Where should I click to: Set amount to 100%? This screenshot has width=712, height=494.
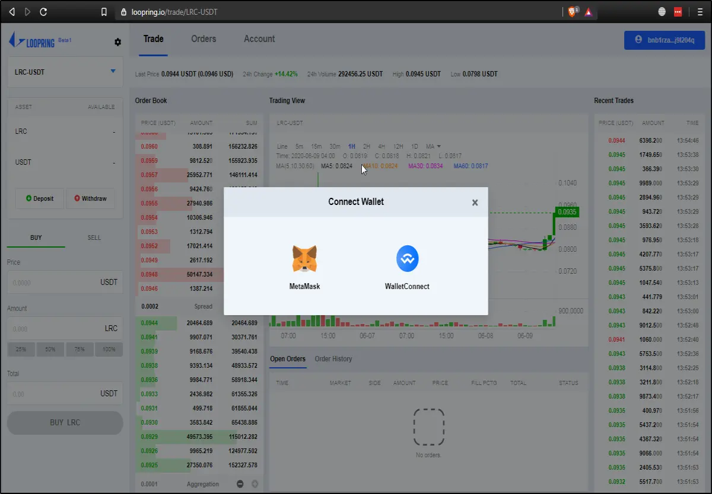tap(109, 349)
